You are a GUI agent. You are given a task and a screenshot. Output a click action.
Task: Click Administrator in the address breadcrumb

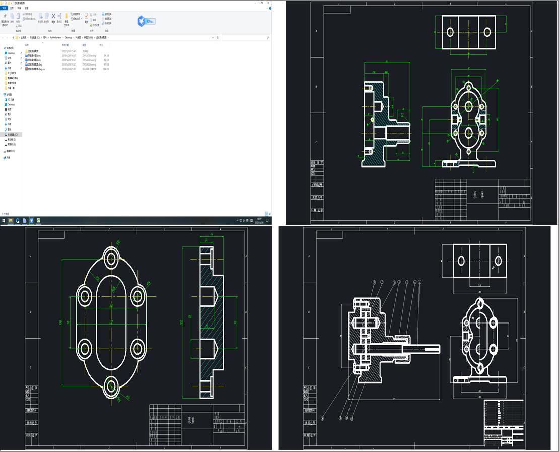(x=56, y=37)
